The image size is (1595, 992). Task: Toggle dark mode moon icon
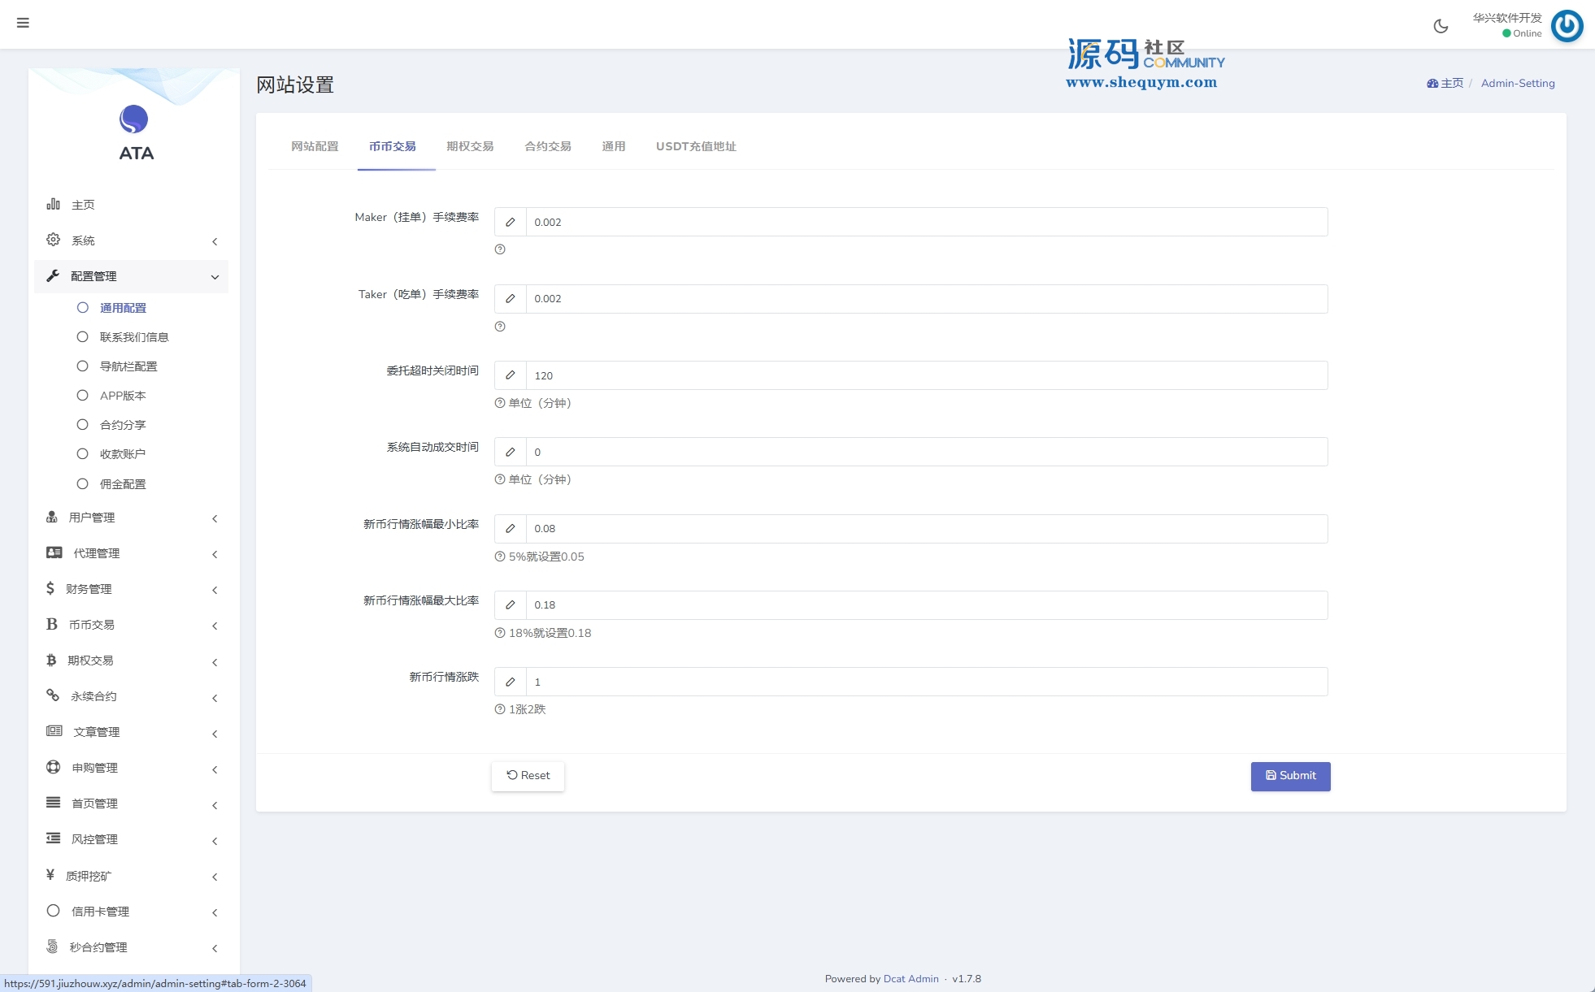click(1441, 26)
